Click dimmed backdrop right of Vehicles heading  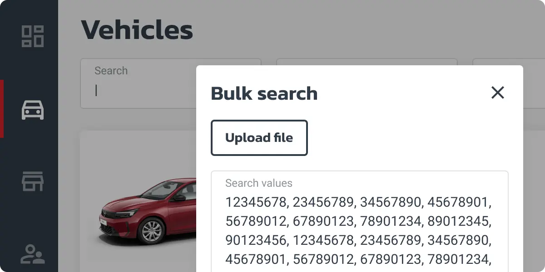point(363,30)
